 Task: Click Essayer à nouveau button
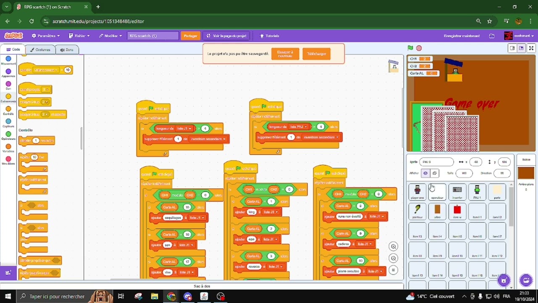coord(285,54)
